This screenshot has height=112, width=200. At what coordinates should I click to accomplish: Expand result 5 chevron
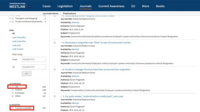point(61,43)
